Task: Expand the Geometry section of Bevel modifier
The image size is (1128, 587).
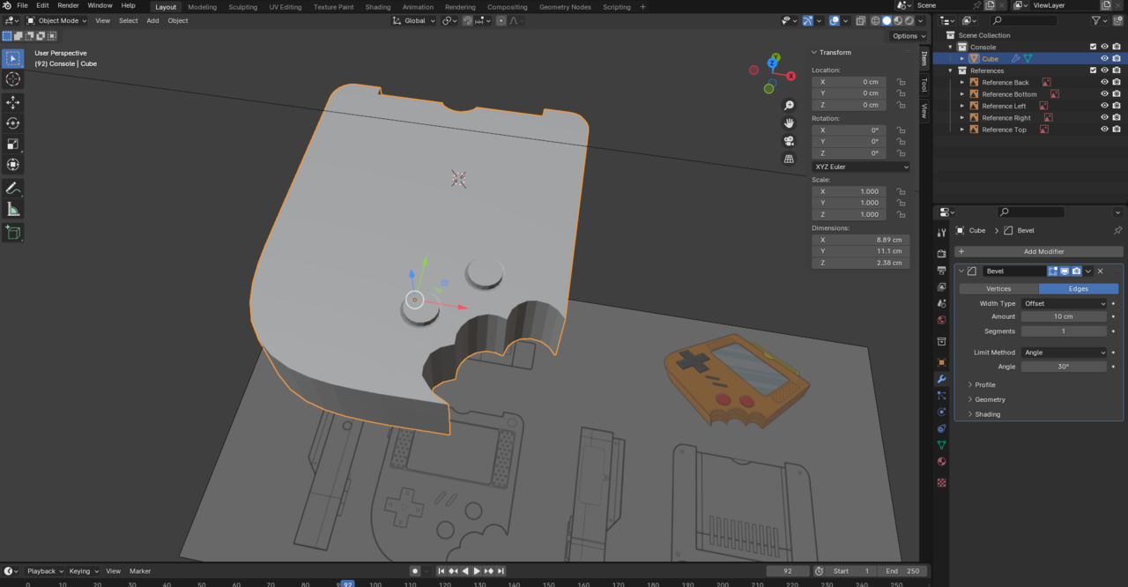Action: 990,399
